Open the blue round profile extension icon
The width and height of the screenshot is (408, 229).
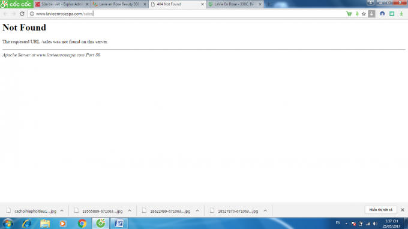[382, 14]
